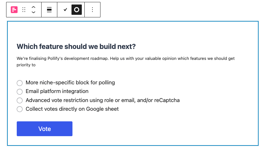Click the poll title 'Which feature should we build next?'

click(x=76, y=47)
